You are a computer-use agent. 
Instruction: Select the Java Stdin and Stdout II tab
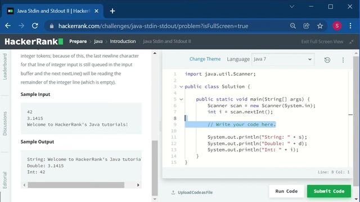pos(52,11)
